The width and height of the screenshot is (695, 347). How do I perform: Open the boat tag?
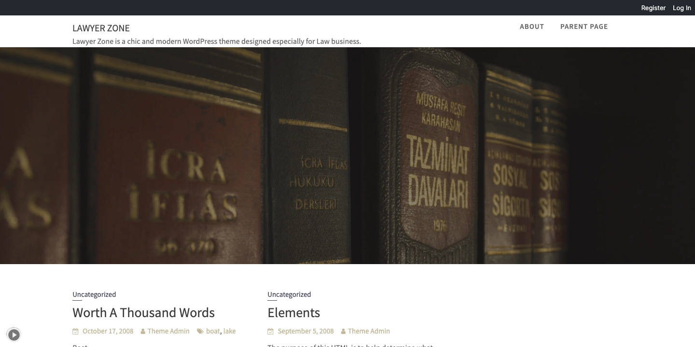click(x=212, y=331)
